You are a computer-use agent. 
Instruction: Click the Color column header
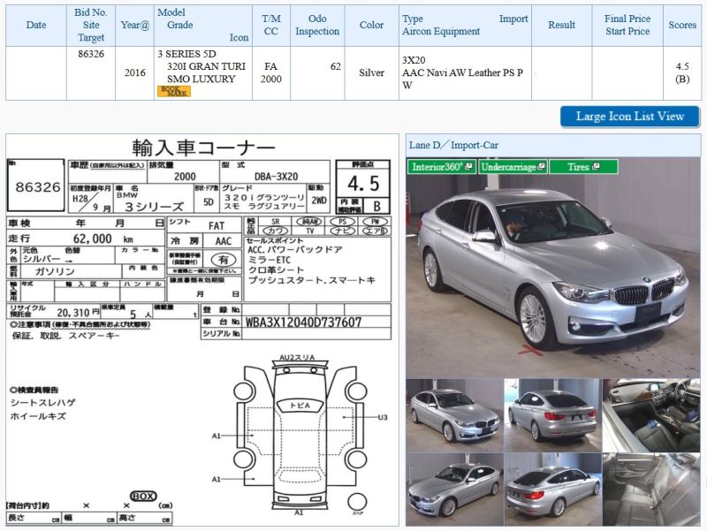[x=371, y=26]
